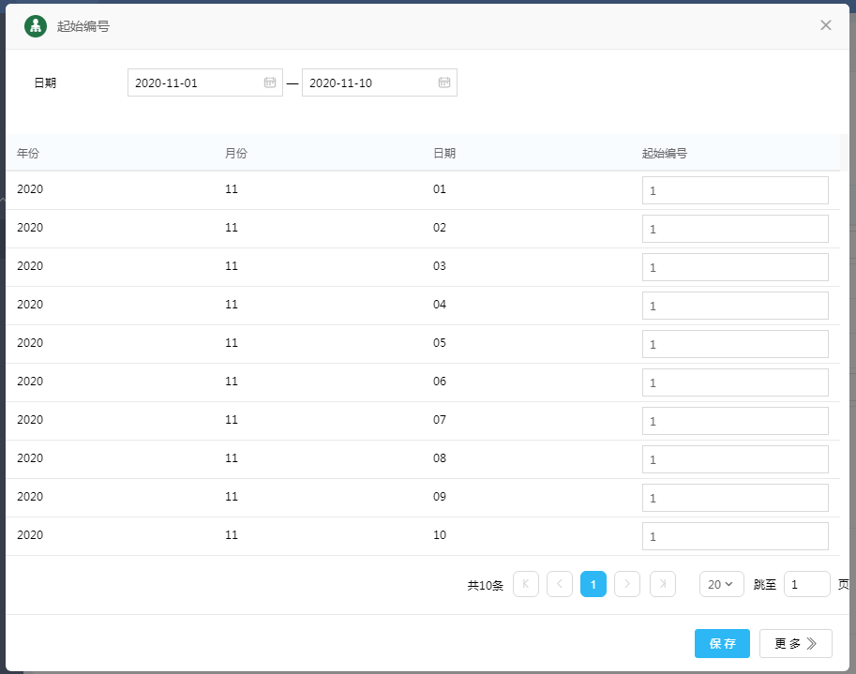Open calendar picker for end date
856x674 pixels.
(444, 82)
